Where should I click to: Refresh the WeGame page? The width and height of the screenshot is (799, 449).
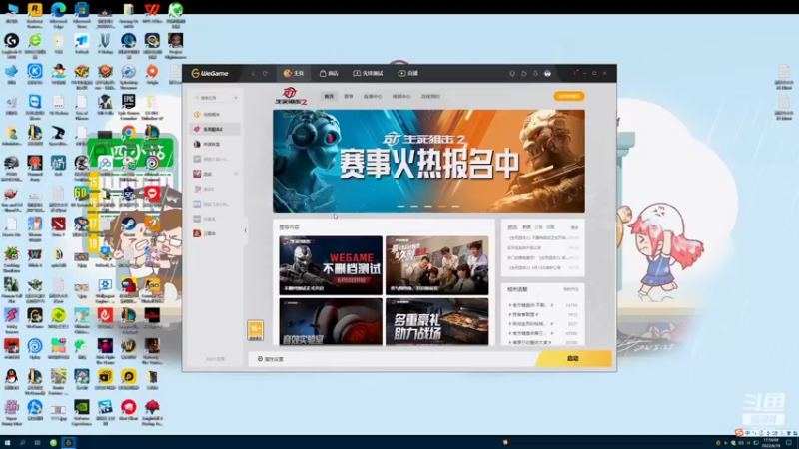pyautogui.click(x=265, y=73)
